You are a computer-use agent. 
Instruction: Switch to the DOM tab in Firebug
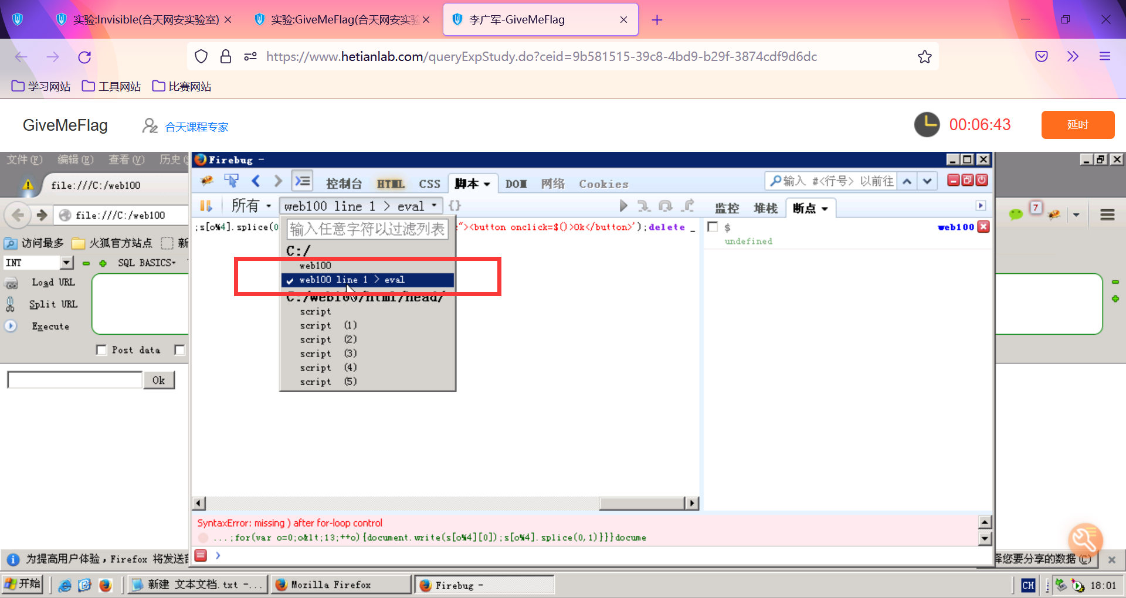pos(516,184)
